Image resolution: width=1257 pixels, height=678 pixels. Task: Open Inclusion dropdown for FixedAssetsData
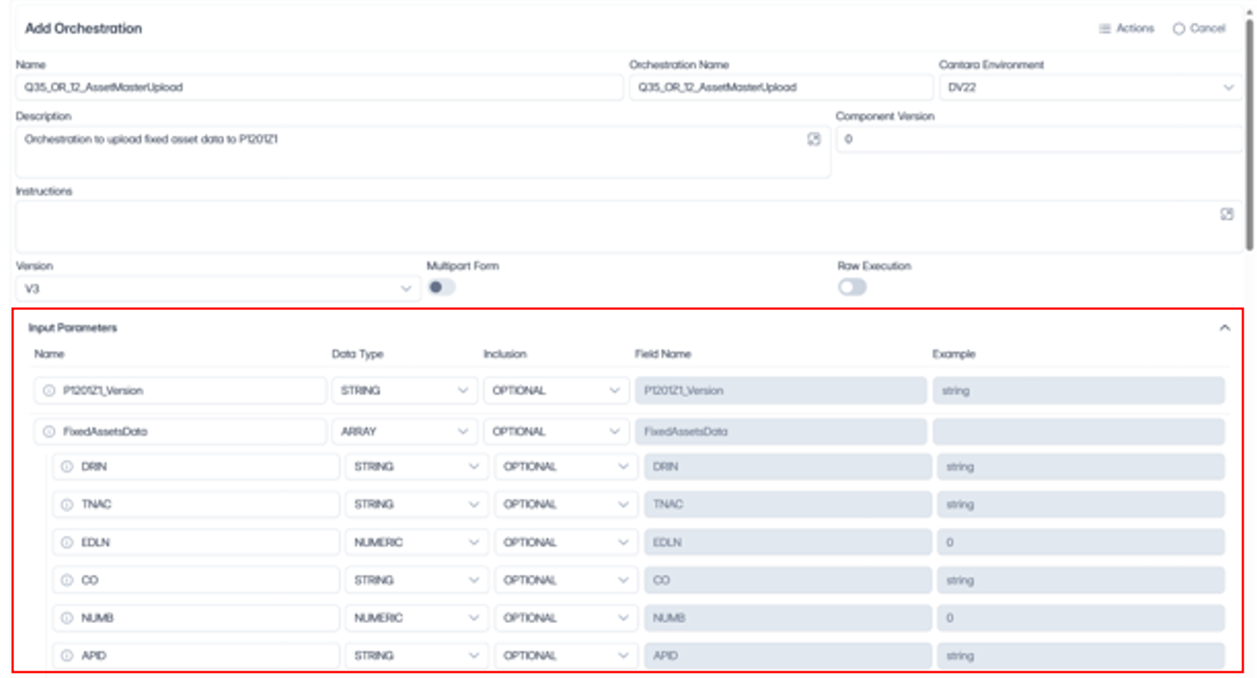(x=555, y=431)
